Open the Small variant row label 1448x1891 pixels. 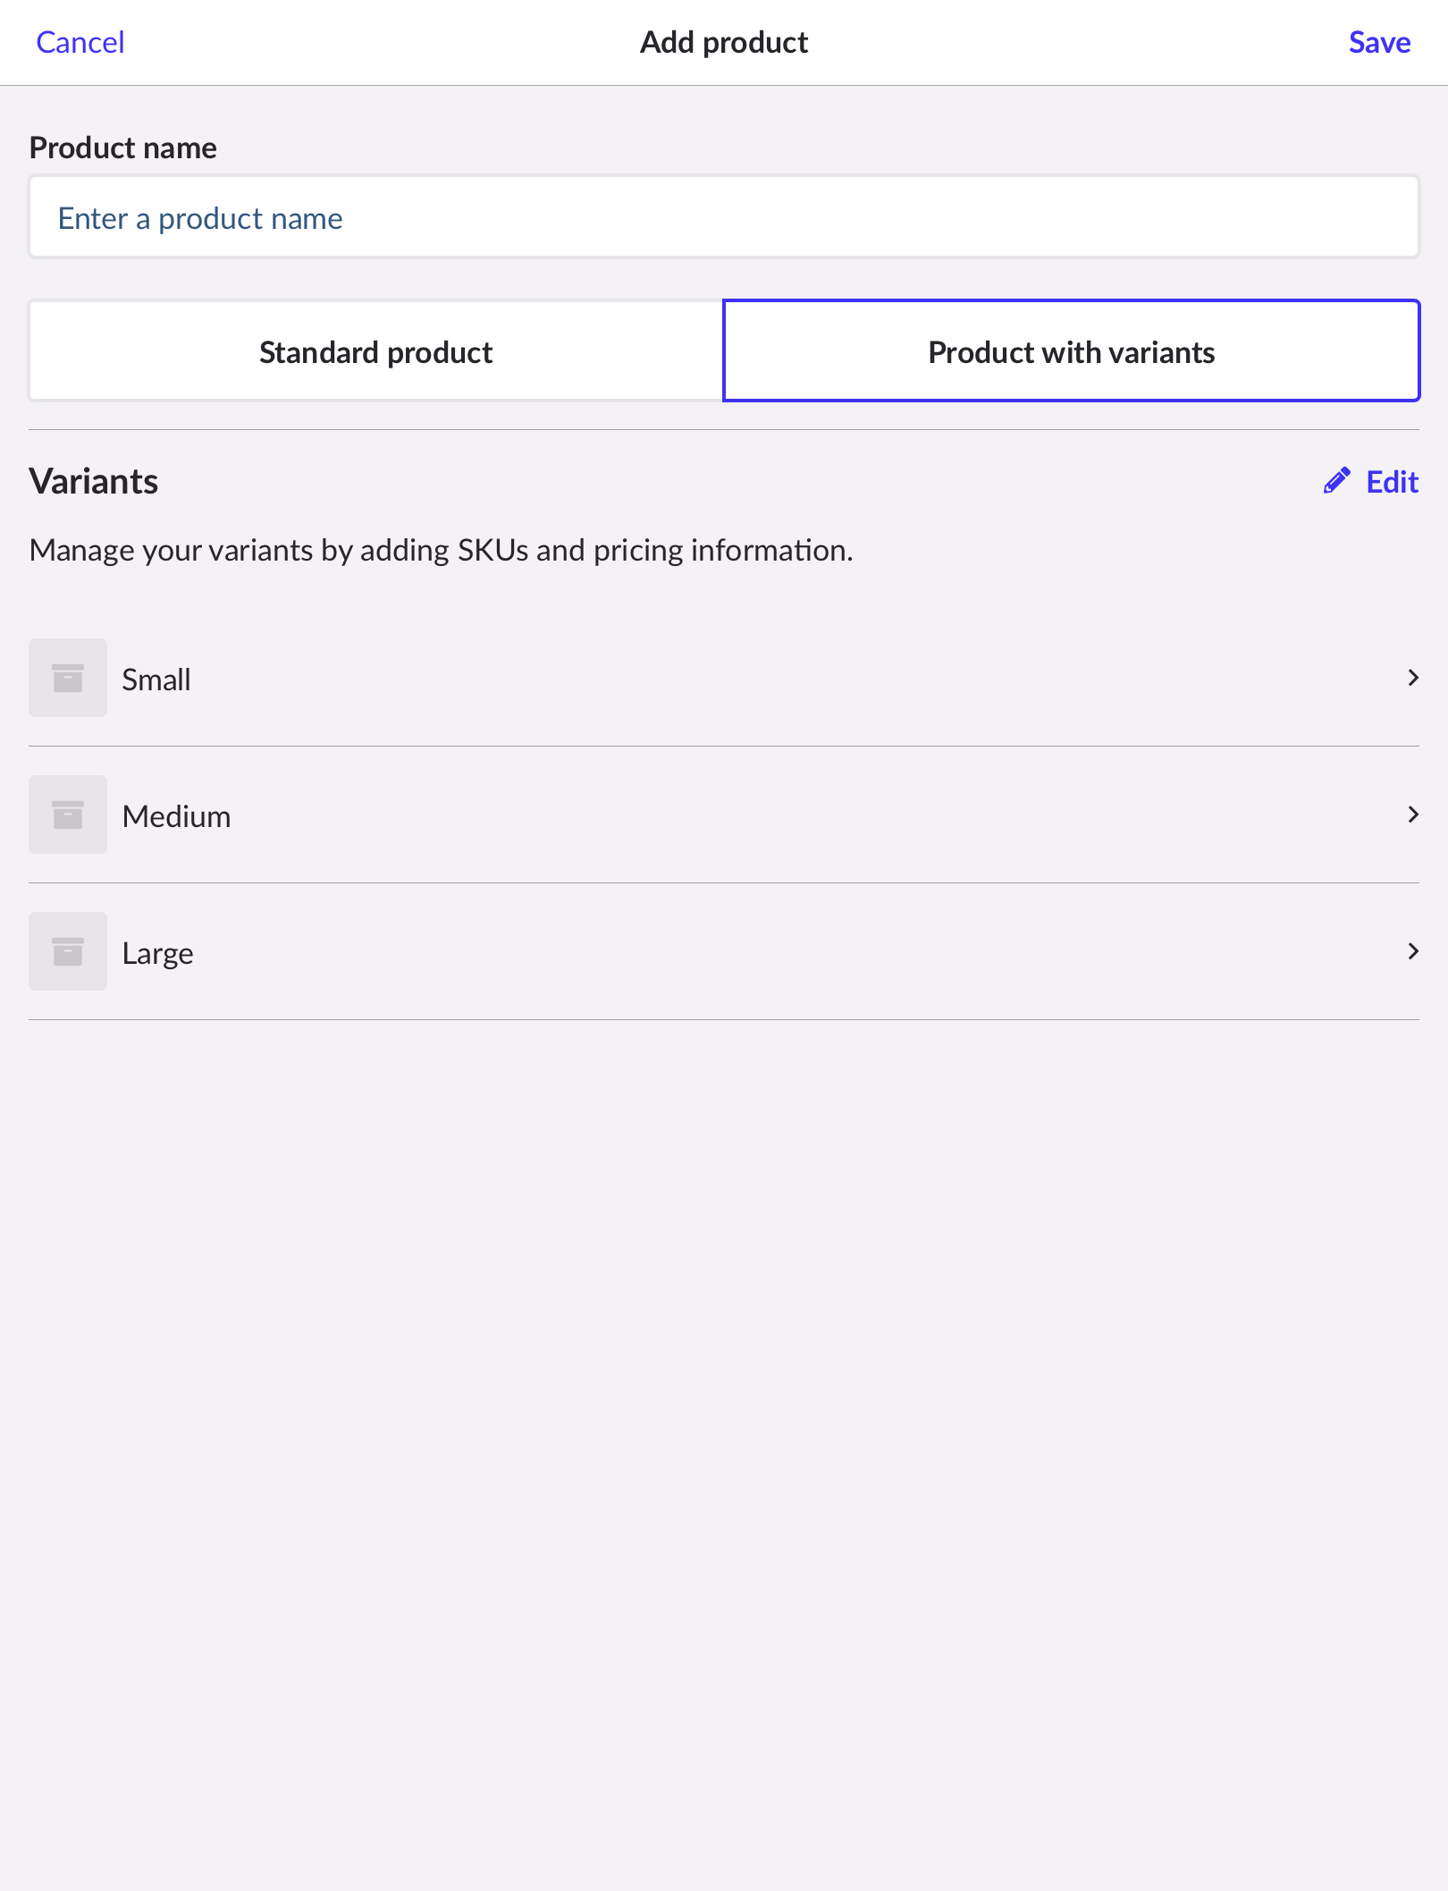(x=156, y=680)
